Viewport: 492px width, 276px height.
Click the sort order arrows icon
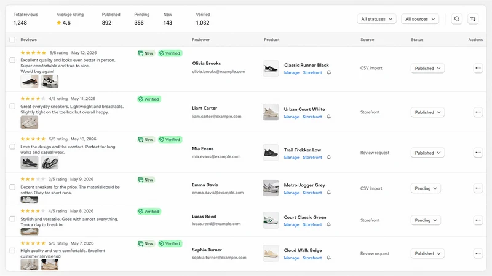pos(473,19)
